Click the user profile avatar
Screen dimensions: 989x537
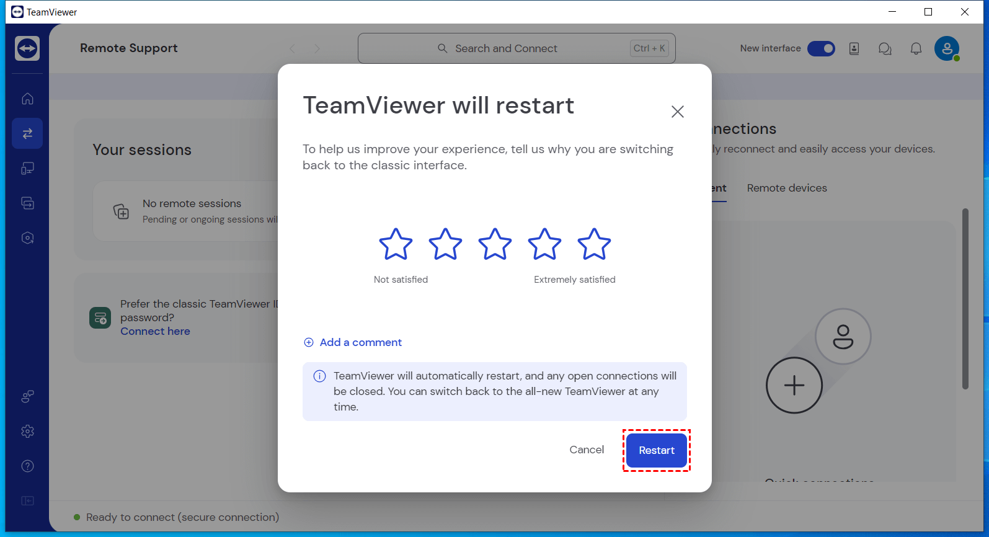pyautogui.click(x=946, y=48)
